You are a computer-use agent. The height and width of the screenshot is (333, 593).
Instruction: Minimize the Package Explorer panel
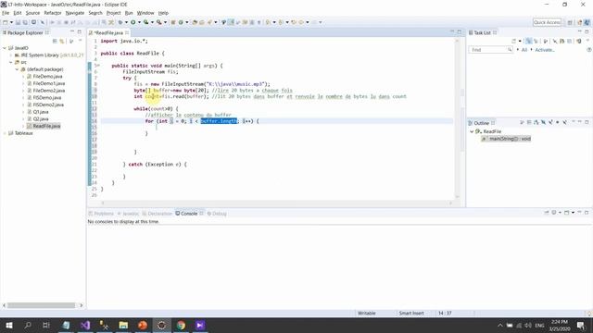pyautogui.click(x=72, y=32)
